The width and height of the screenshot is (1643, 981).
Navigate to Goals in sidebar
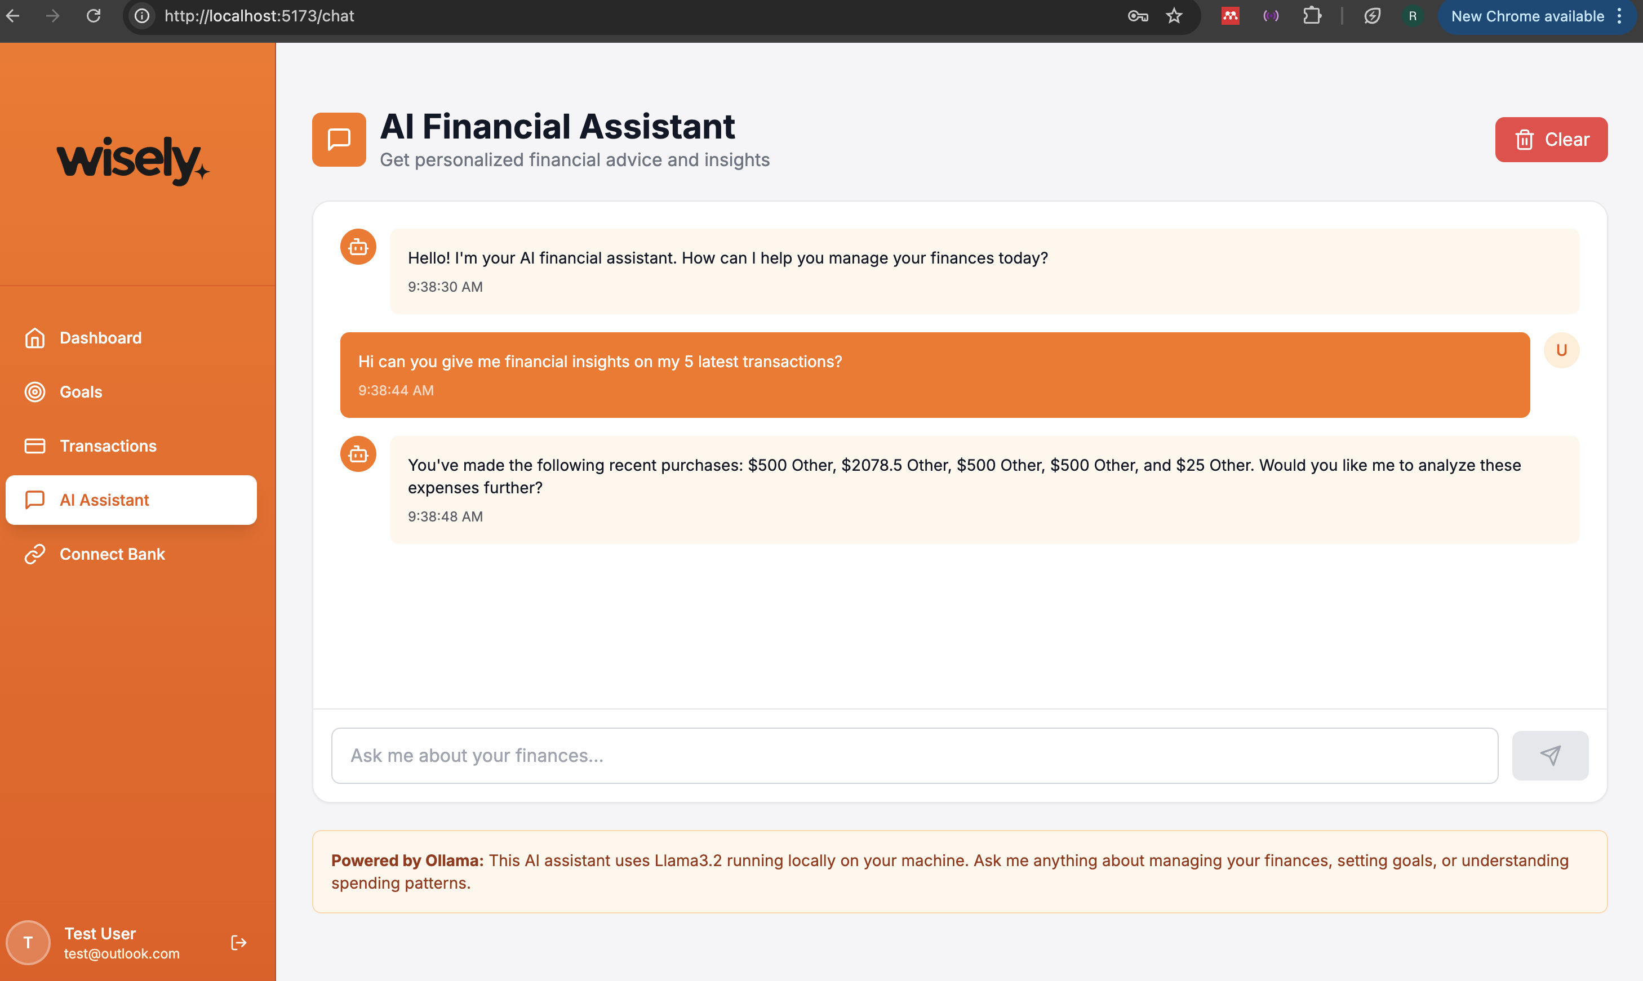[81, 392]
